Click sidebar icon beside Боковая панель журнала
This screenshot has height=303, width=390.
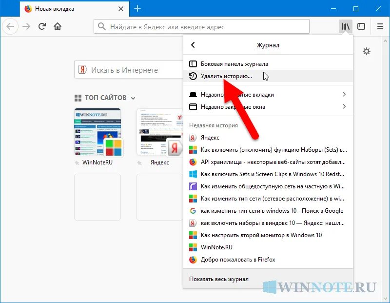[193, 64]
